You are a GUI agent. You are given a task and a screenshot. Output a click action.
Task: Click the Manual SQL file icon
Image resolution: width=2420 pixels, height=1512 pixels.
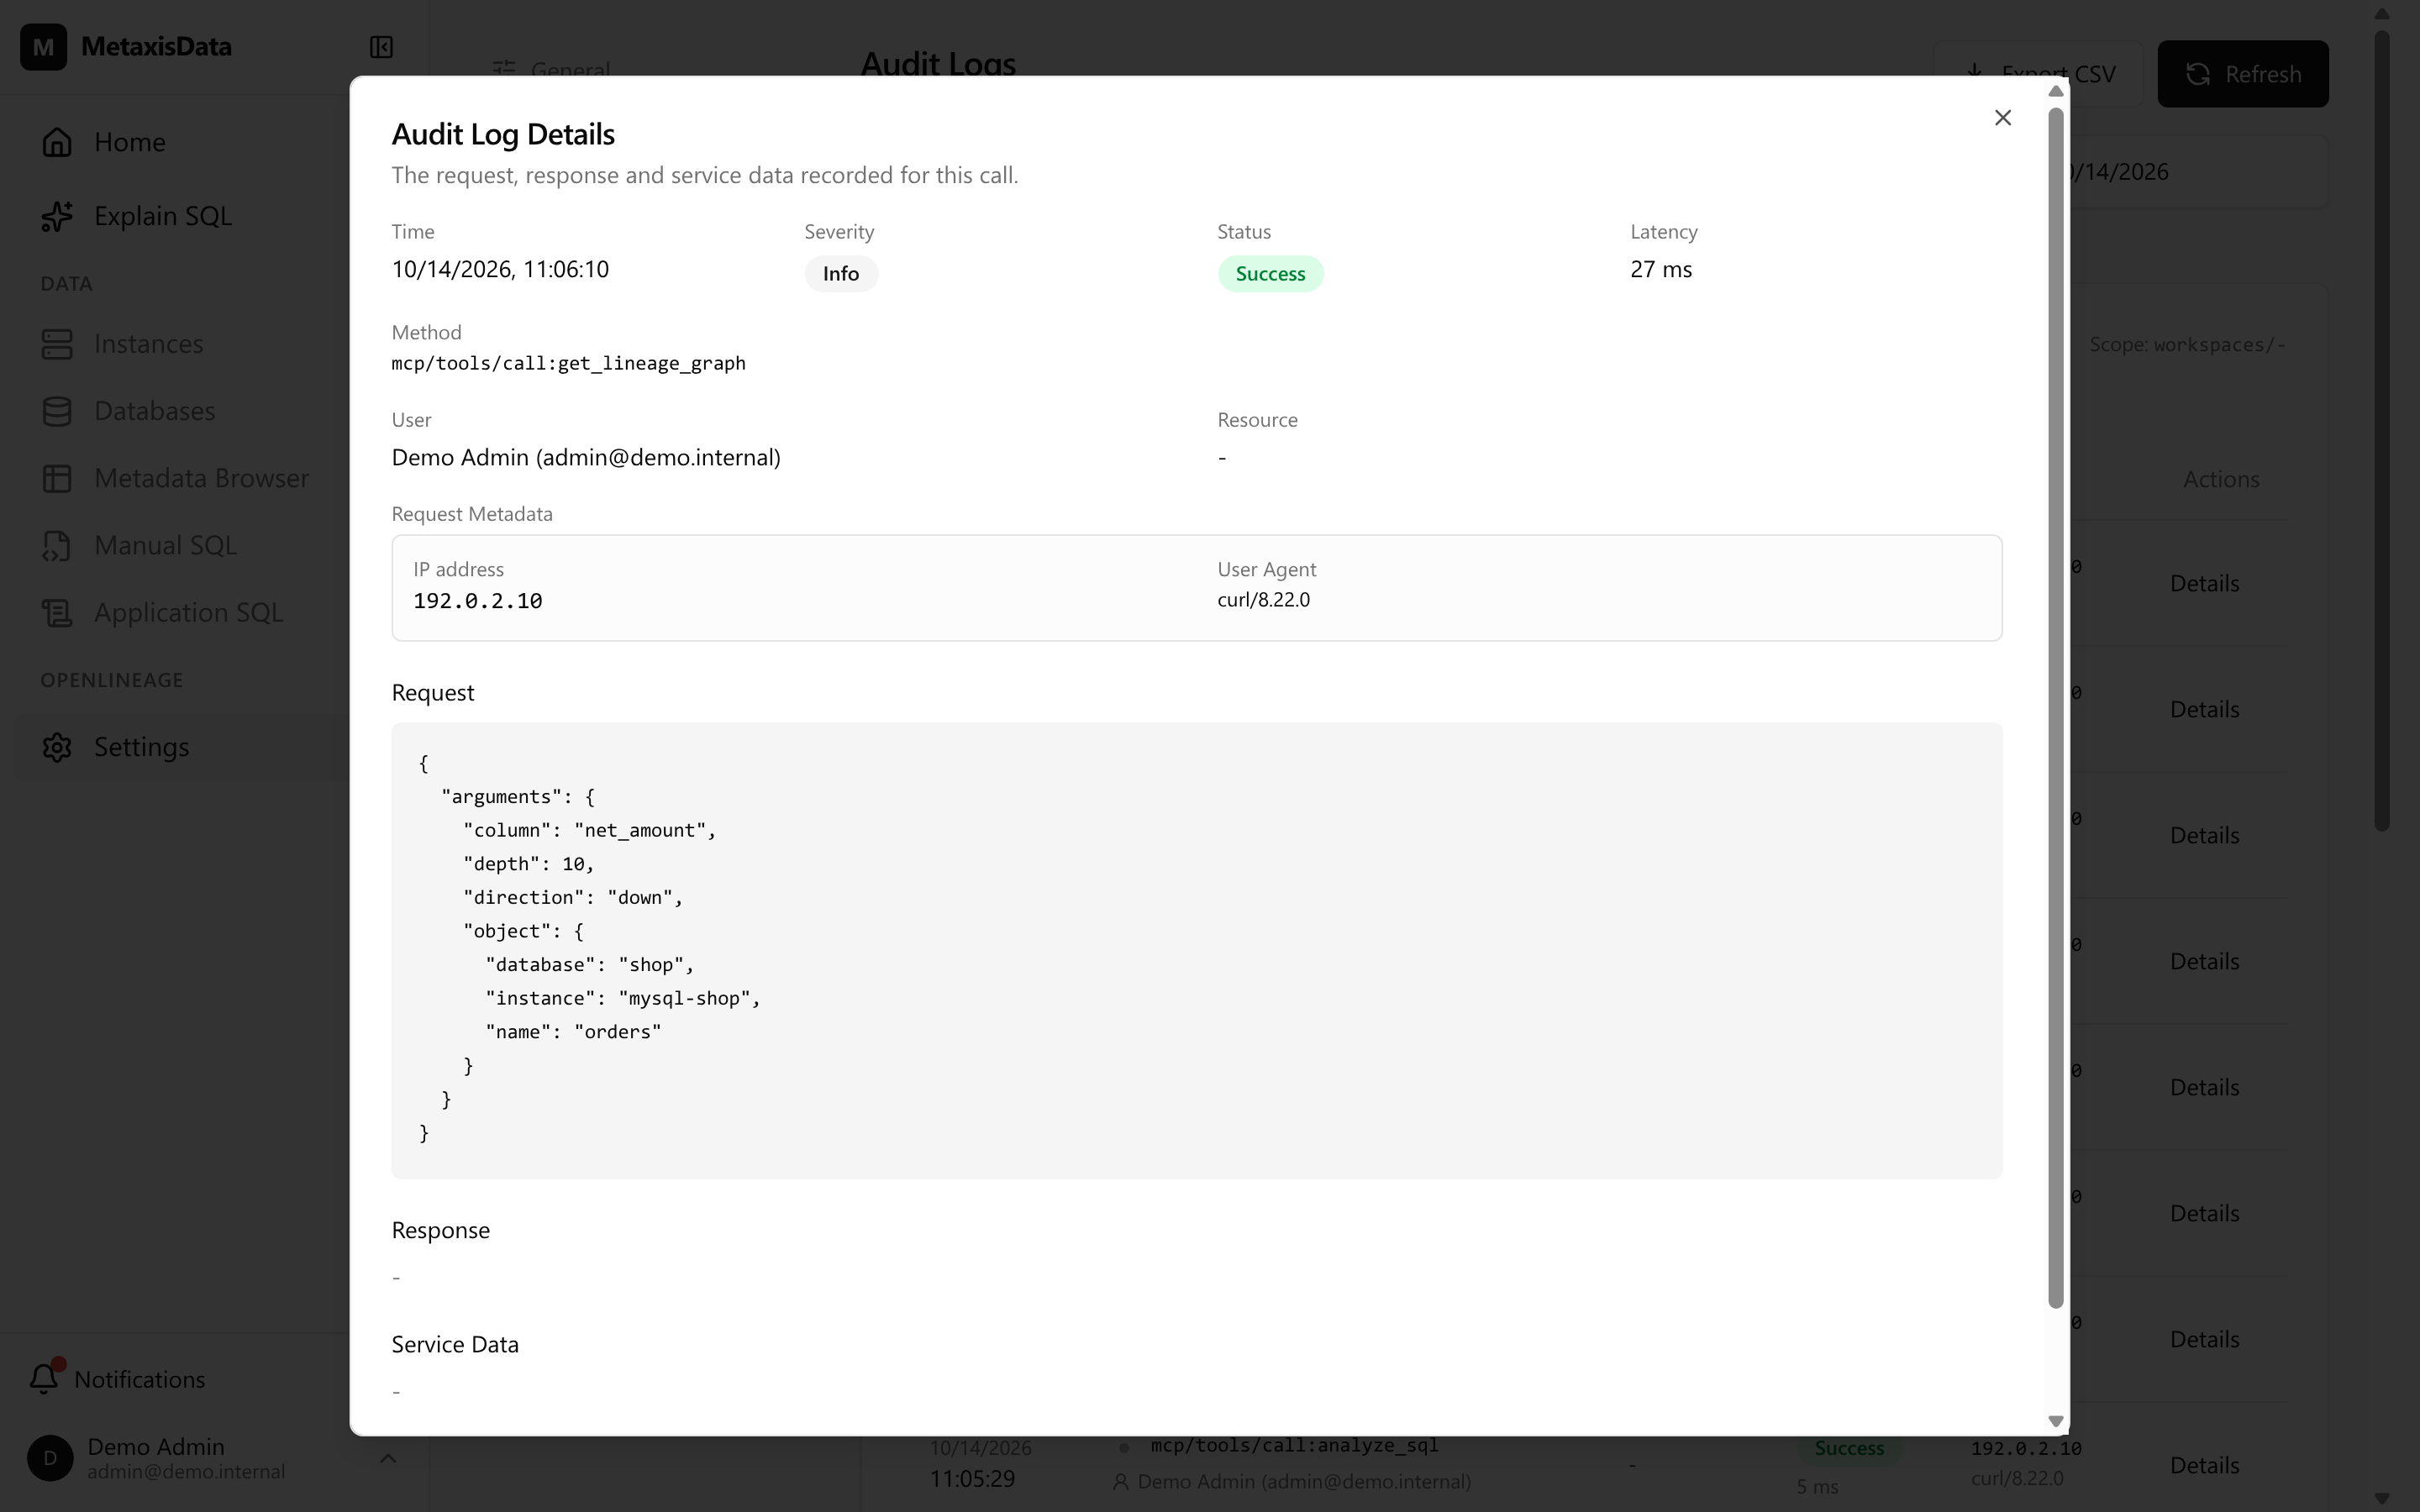pyautogui.click(x=57, y=545)
